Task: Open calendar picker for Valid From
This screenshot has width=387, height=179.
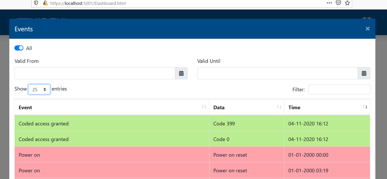Action: [x=181, y=73]
